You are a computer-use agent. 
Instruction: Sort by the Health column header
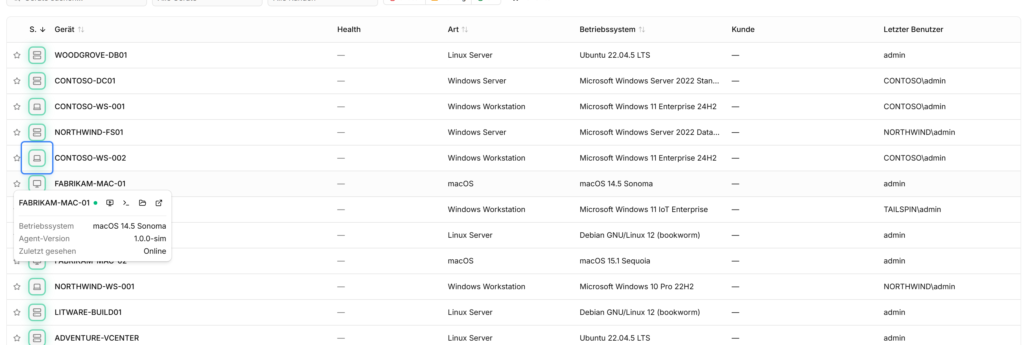(349, 29)
